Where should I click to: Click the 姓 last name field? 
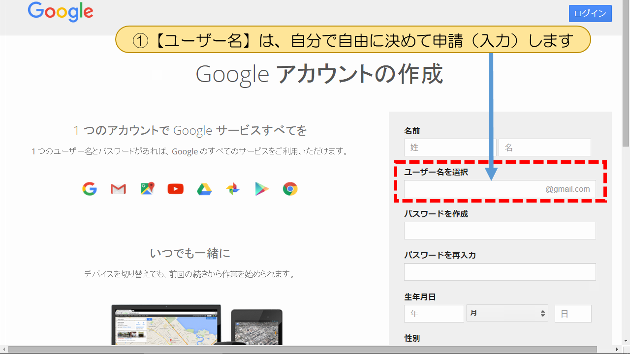coord(450,147)
